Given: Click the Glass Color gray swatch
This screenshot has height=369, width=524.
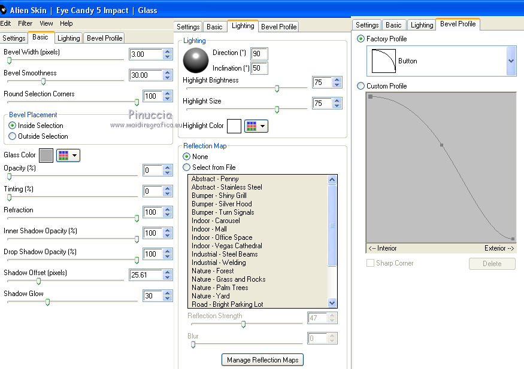Looking at the screenshot, I should pos(46,155).
